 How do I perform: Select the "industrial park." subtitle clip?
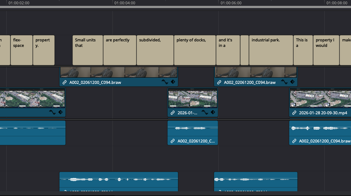tap(271, 50)
